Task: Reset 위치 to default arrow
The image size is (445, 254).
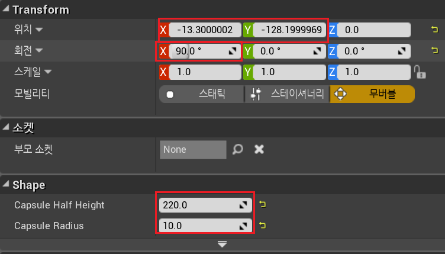Action: (434, 29)
